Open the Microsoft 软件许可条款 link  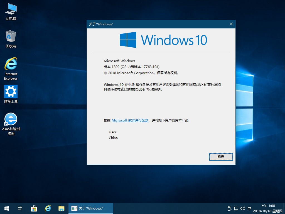(x=130, y=120)
